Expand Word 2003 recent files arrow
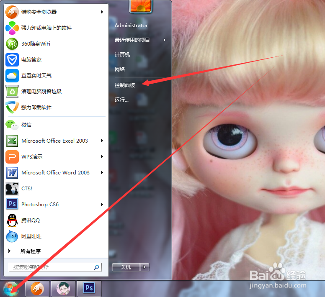Image resolution: width=325 pixels, height=297 pixels. 102,173
